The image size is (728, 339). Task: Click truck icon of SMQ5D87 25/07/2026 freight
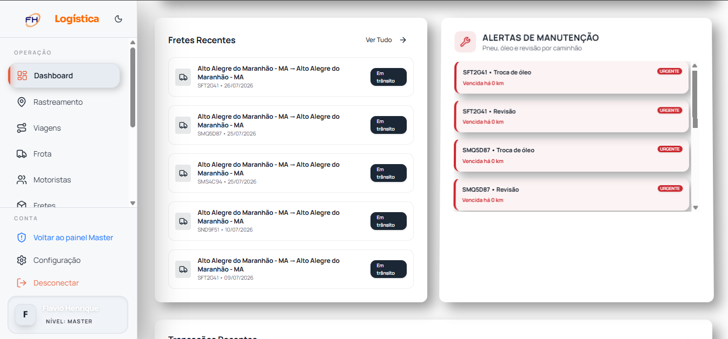point(183,125)
